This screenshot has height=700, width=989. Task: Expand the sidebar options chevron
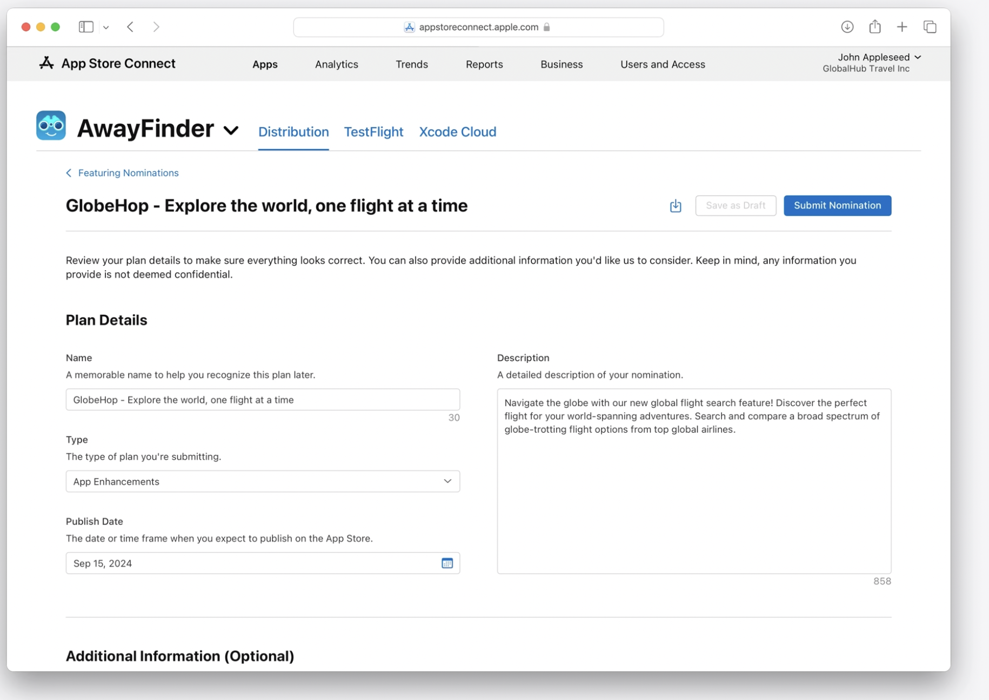(x=106, y=27)
